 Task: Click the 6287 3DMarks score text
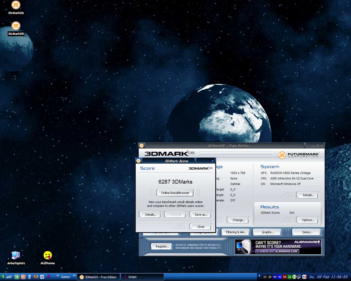click(175, 182)
